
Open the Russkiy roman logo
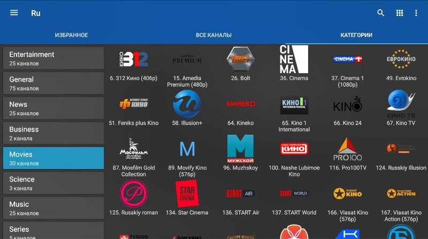(x=134, y=194)
